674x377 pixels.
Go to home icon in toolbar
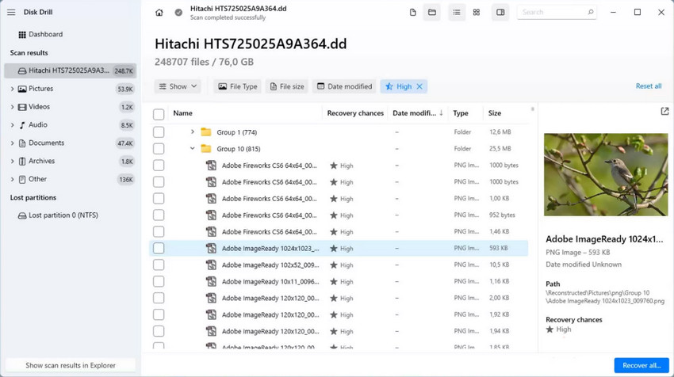pyautogui.click(x=159, y=13)
